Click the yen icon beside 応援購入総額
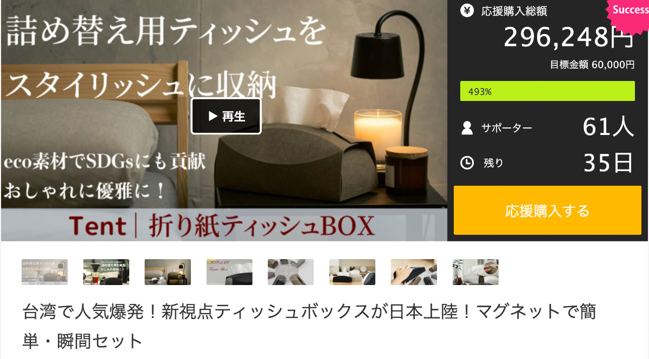Screen dimensions: 649x359 click(467, 10)
